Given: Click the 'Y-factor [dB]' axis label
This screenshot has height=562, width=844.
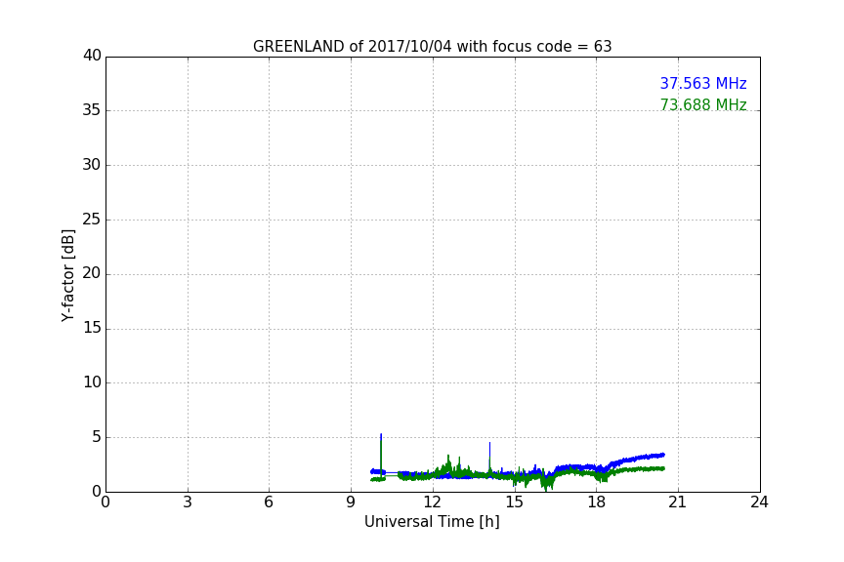Looking at the screenshot, I should coord(68,275).
